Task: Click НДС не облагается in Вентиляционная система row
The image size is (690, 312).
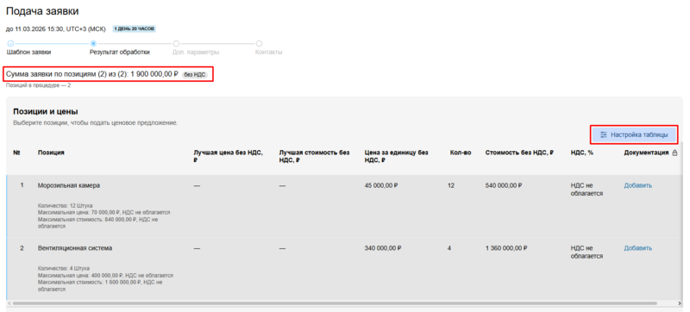Action: point(586,253)
